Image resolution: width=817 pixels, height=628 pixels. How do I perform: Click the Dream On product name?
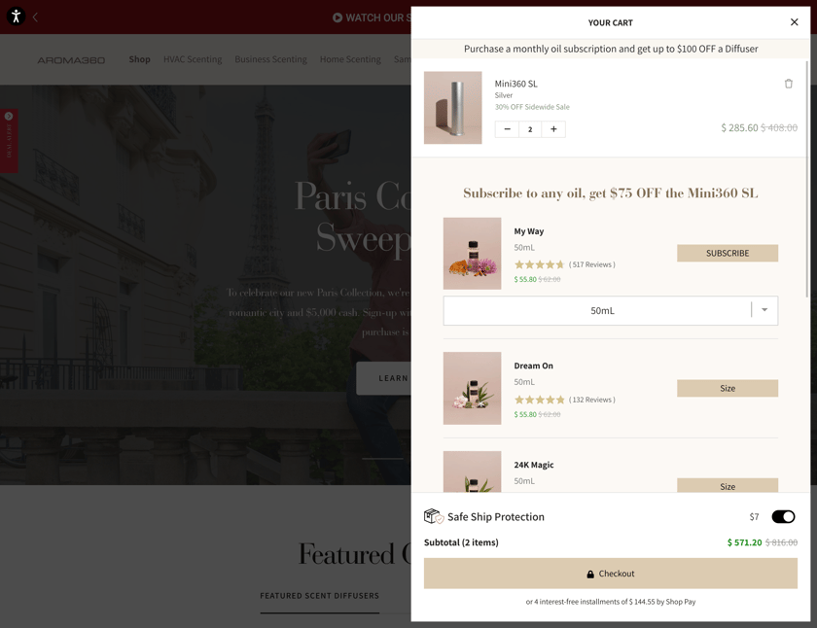pos(534,366)
